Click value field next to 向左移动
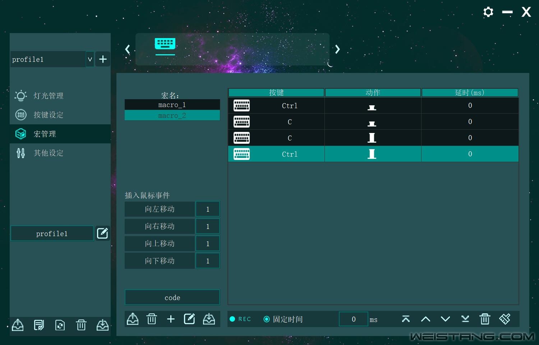This screenshot has height=345, width=539. [208, 209]
